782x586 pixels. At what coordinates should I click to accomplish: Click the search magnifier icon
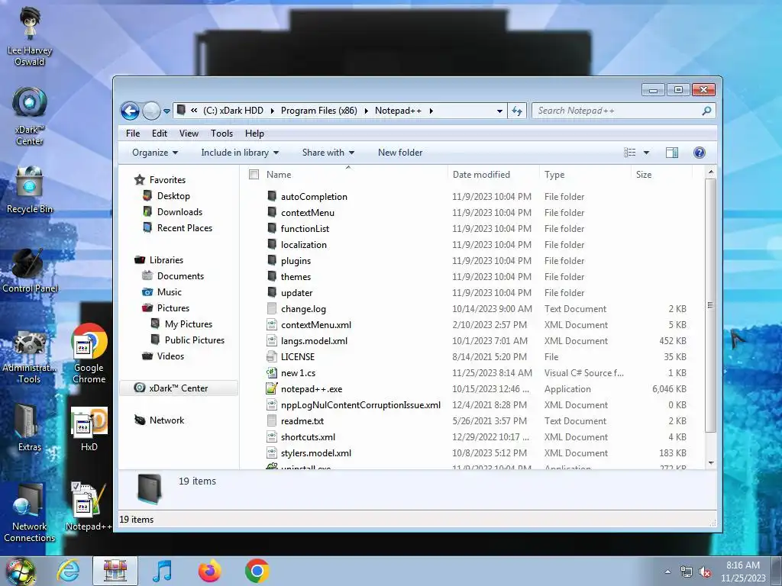point(706,111)
